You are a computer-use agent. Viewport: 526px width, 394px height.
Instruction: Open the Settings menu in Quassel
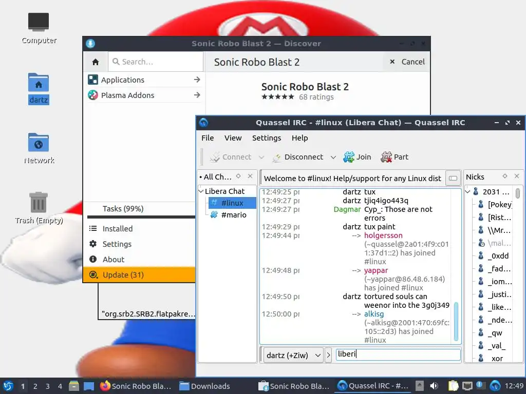(267, 138)
